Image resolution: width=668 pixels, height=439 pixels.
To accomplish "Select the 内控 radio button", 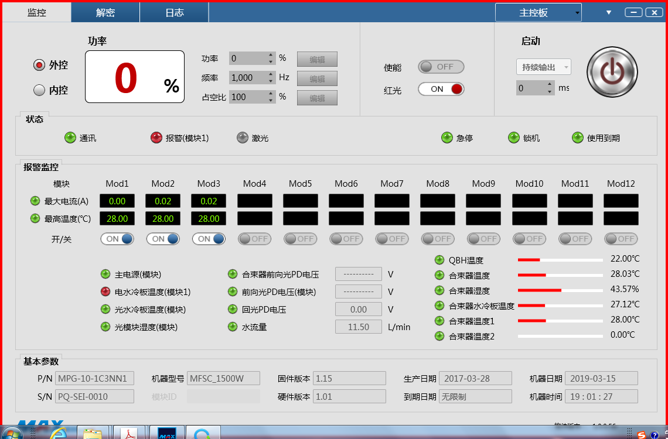I will [39, 90].
